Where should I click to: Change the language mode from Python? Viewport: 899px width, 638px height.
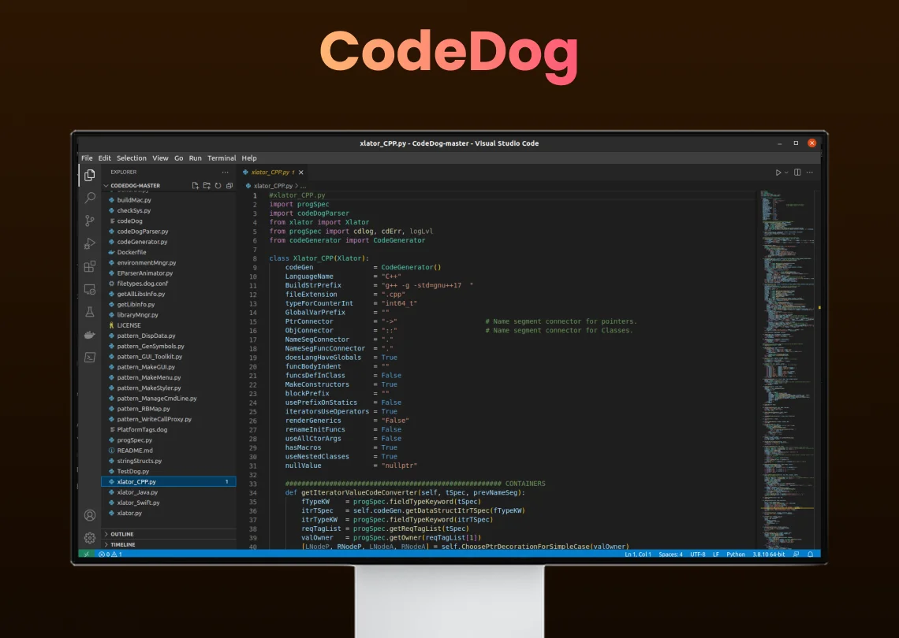click(736, 554)
